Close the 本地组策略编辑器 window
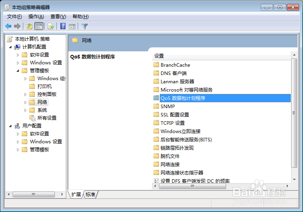The image size is (303, 212). click(293, 8)
